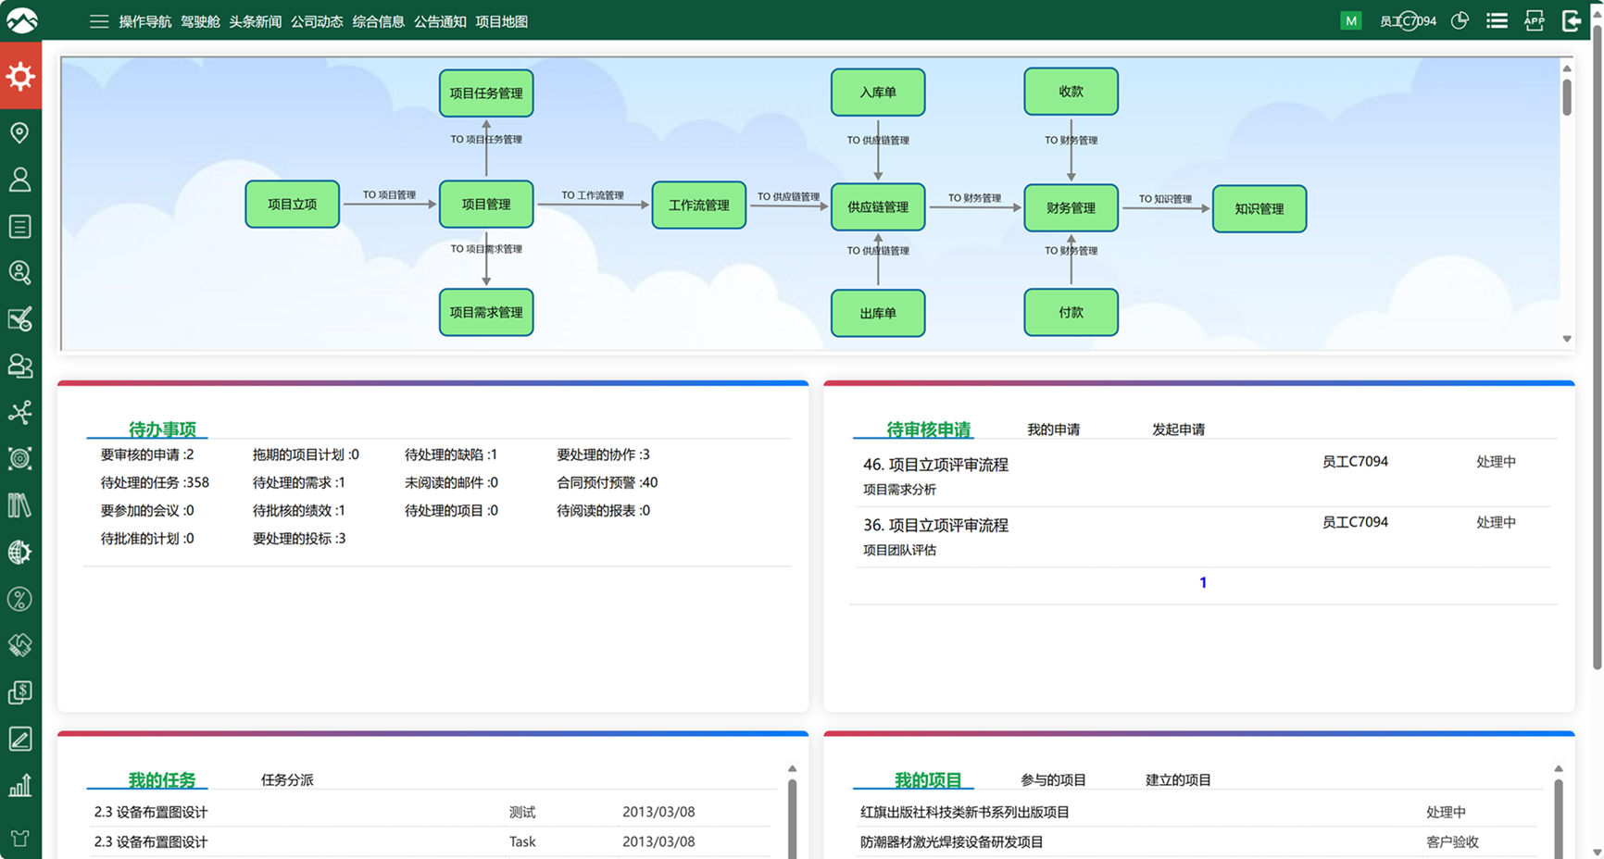Open the APP icon in top bar
1604x859 pixels.
pyautogui.click(x=1534, y=21)
